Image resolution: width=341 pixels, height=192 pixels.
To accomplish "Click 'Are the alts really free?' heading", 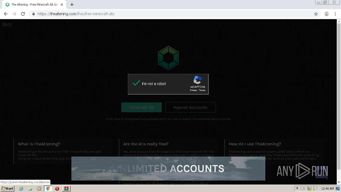I will tap(146, 144).
